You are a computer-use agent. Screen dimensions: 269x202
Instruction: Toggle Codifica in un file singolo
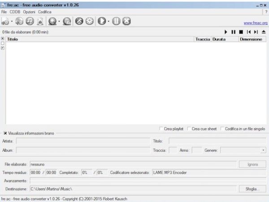point(222,129)
